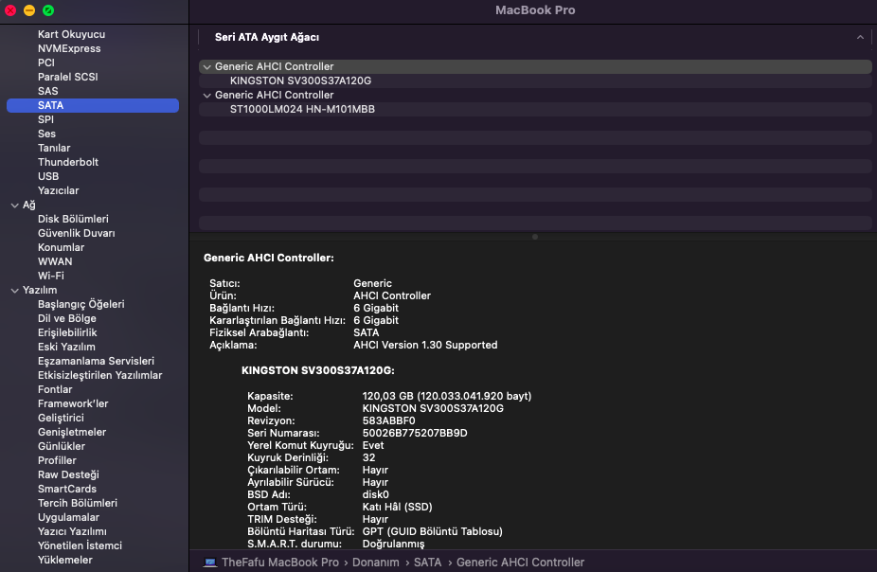The image size is (877, 572).
Task: Collapse the Ağ section in sidebar
Action: (14, 206)
